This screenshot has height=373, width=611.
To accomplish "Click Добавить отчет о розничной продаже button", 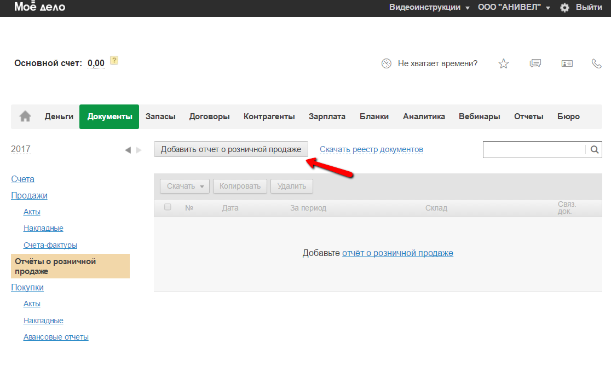I will [x=231, y=149].
